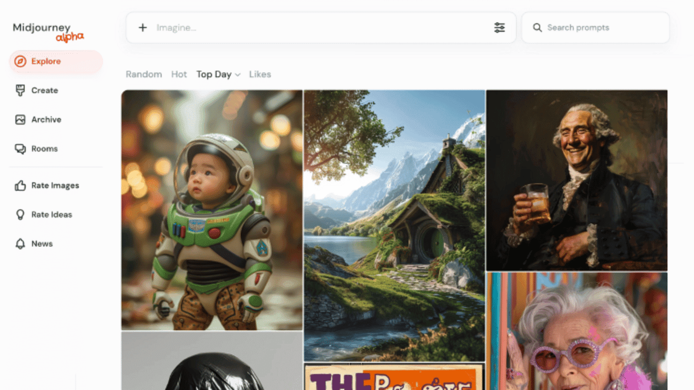Open the shiny black hair image
This screenshot has height=390, width=694.
point(212,361)
